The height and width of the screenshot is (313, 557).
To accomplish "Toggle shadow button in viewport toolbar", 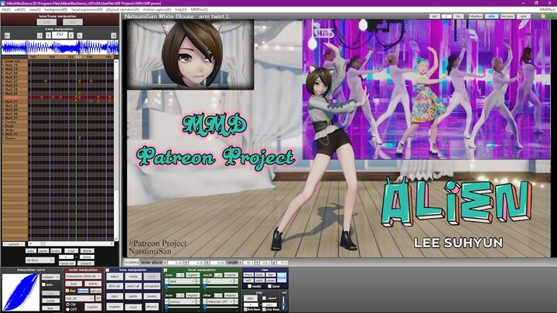I will [475, 16].
